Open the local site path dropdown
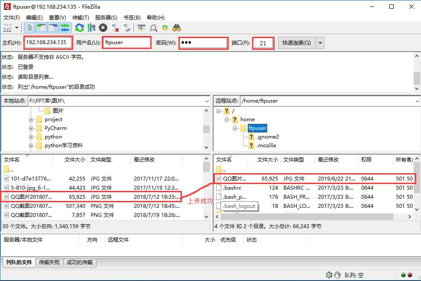The width and height of the screenshot is (421, 281). 207,101
